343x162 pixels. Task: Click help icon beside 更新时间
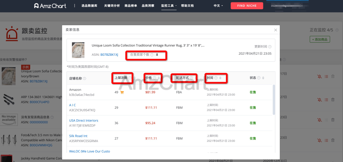click(270, 47)
